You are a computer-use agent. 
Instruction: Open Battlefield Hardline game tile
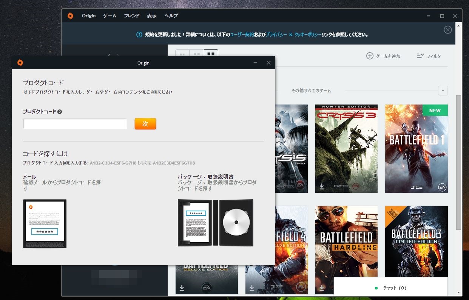(x=346, y=250)
